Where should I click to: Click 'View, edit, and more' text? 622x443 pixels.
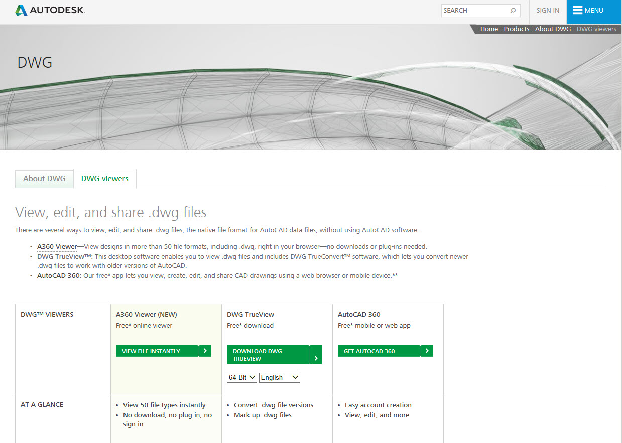coord(377,415)
